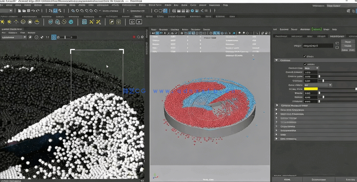Uncheck the checkbox inside the expanded section

(x=305, y=64)
